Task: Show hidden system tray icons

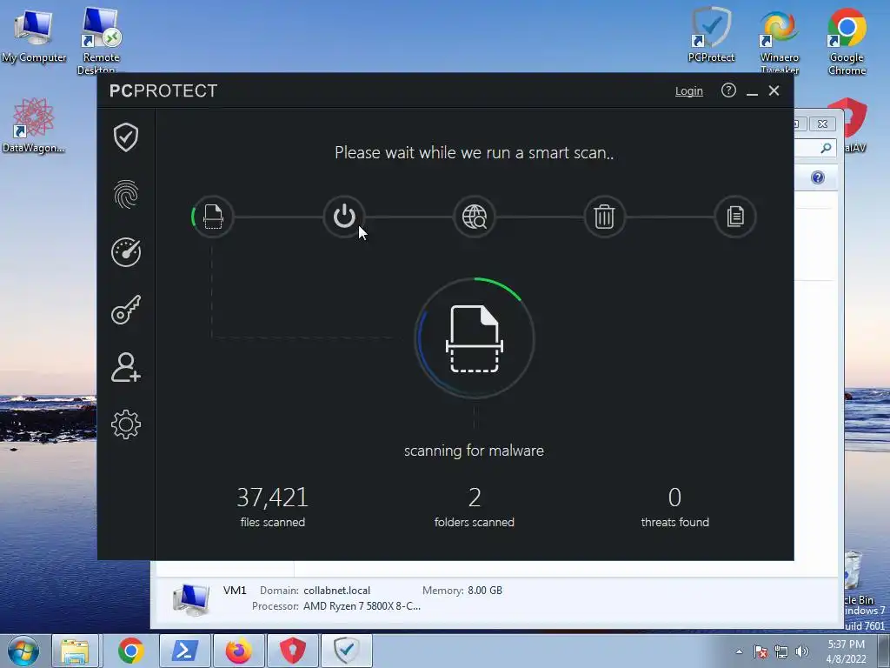Action: point(739,651)
